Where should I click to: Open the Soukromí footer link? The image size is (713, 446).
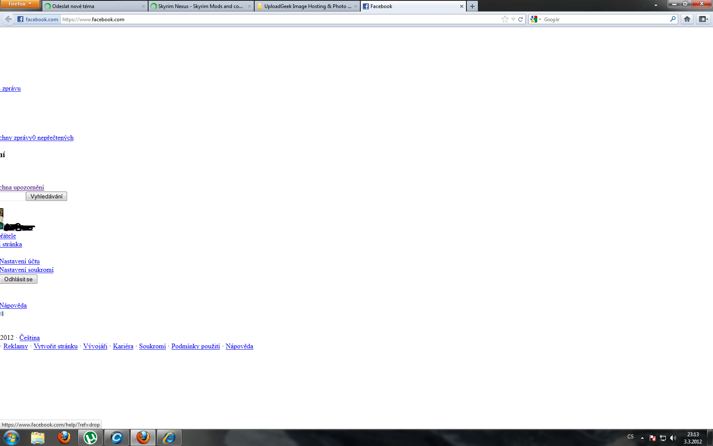[152, 346]
